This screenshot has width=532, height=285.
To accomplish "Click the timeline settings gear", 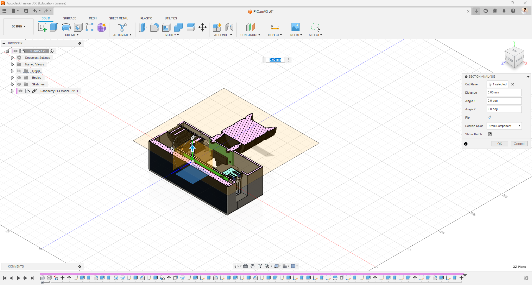I will pyautogui.click(x=526, y=278).
